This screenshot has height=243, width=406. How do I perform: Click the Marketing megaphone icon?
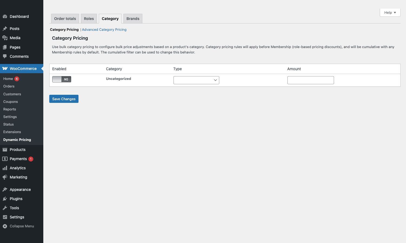click(x=5, y=177)
